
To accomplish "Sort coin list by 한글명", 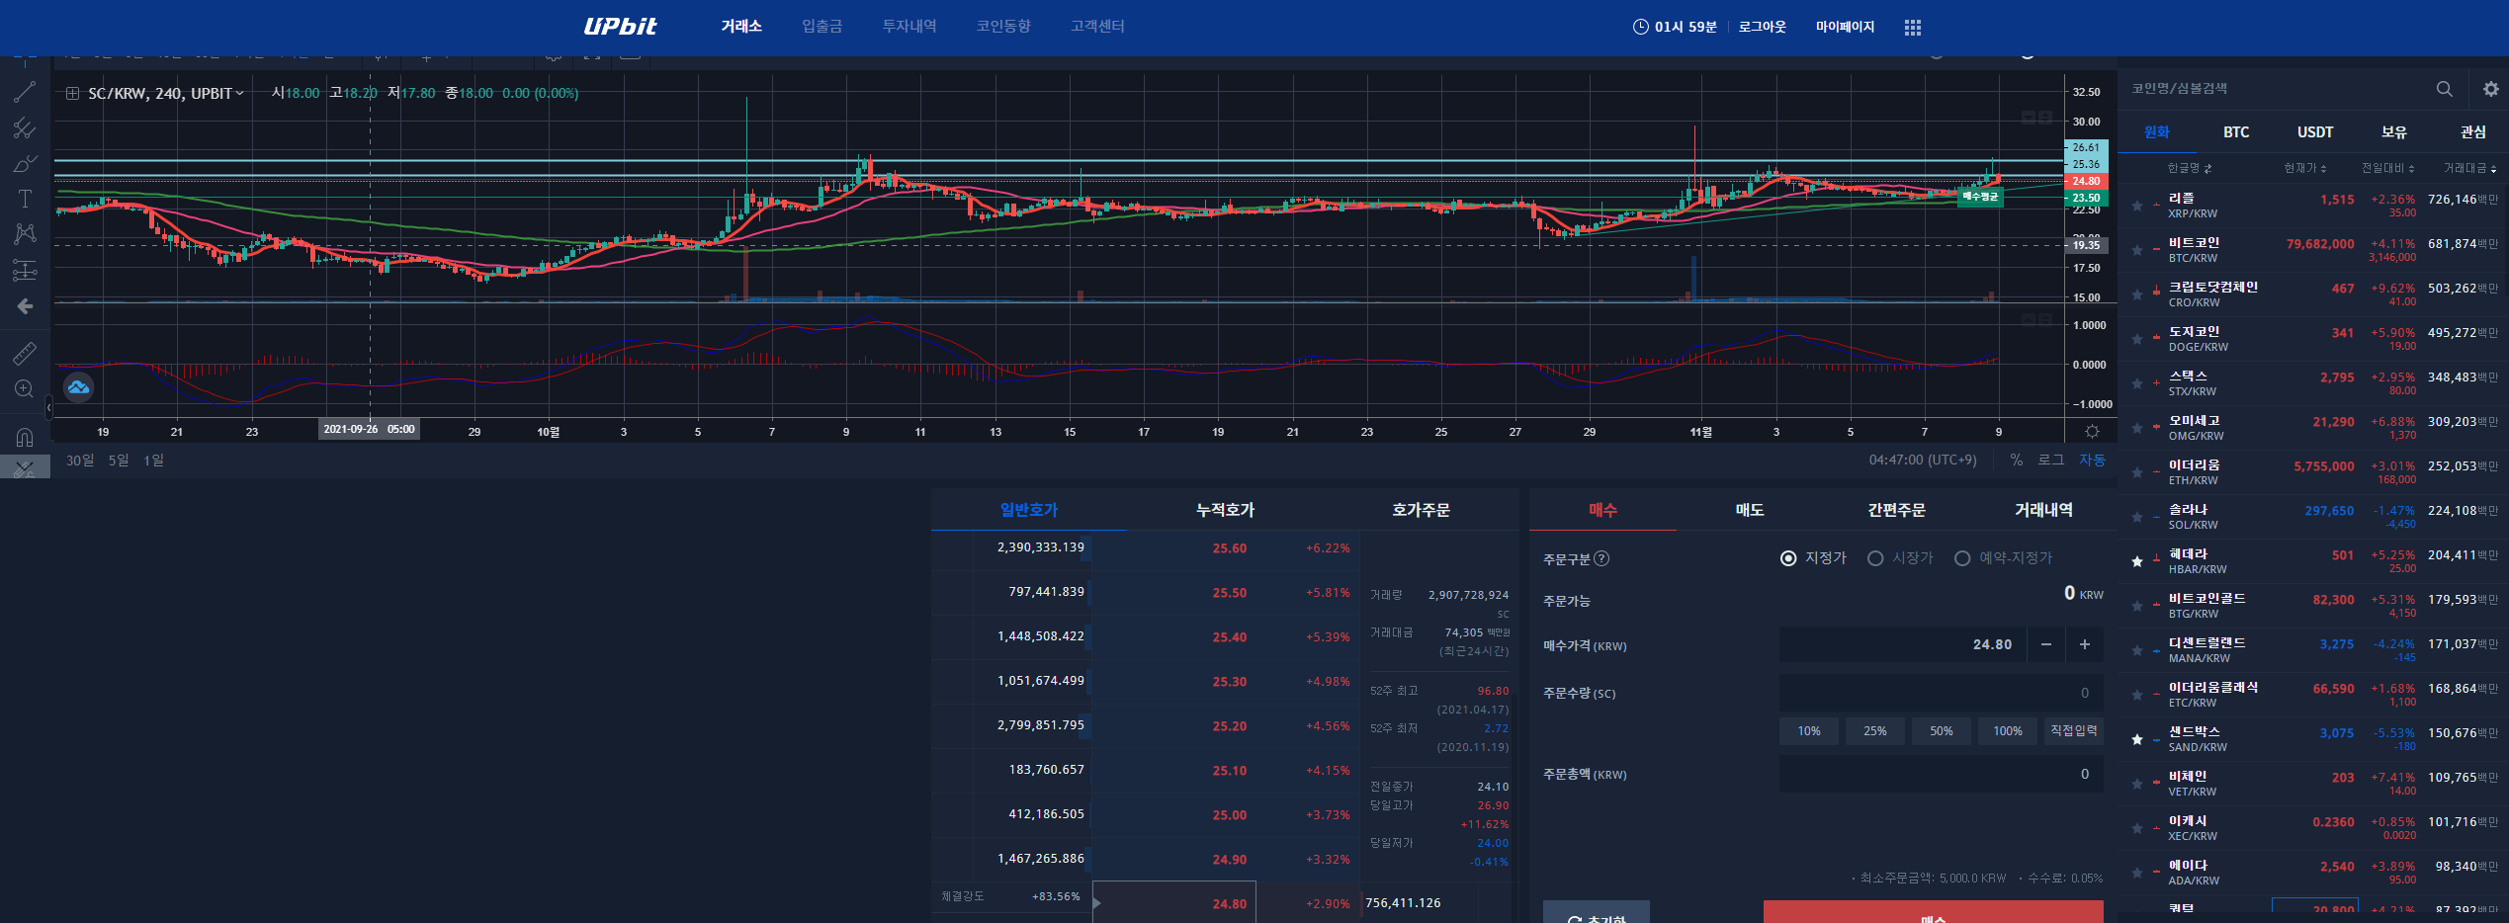I will pyautogui.click(x=2189, y=169).
